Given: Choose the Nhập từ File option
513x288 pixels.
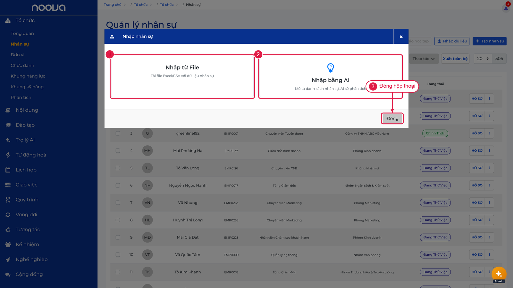Looking at the screenshot, I should tap(182, 76).
